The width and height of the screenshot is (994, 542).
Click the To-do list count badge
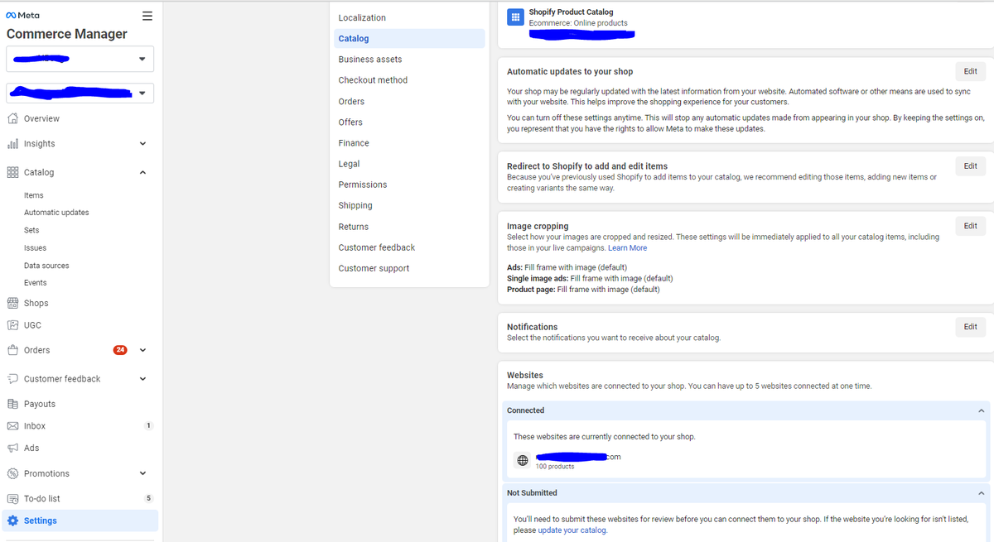point(148,499)
